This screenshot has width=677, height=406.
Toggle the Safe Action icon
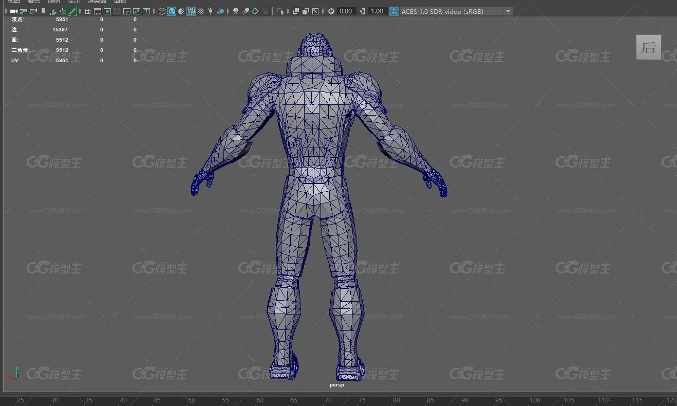137,11
